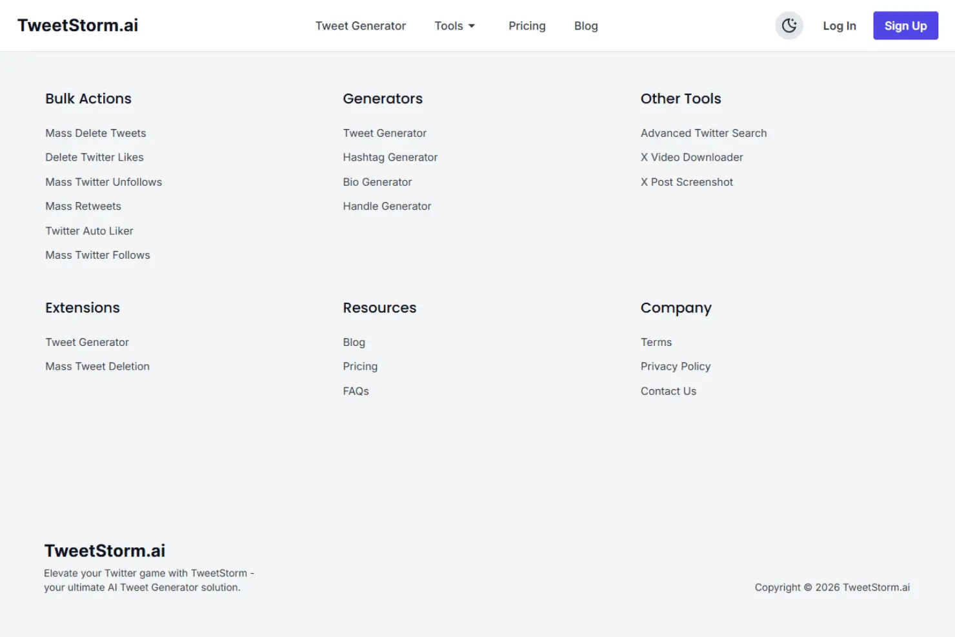Click the Sign Up button
Screen dimensions: 955x637
[x=905, y=26]
